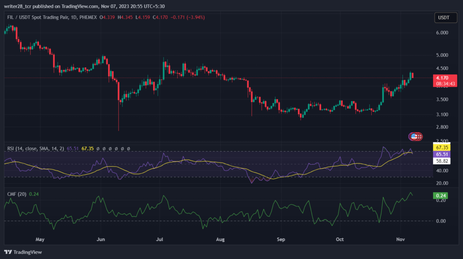Click the Nov label on time axis
This screenshot has height=259, width=463.
pyautogui.click(x=401, y=239)
